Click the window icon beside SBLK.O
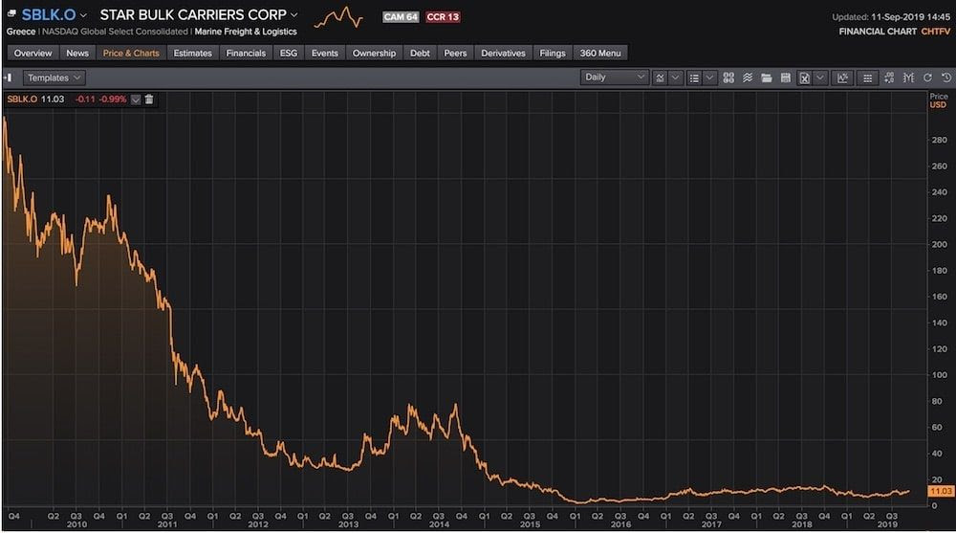This screenshot has height=533, width=956. (11, 13)
